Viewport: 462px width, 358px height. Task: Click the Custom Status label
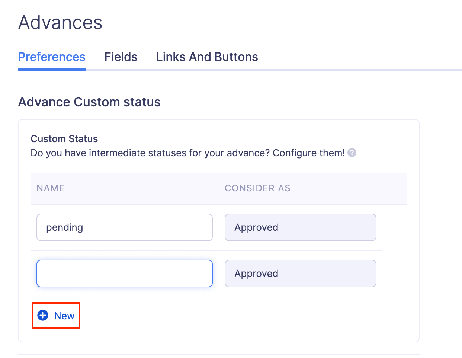[x=64, y=139]
